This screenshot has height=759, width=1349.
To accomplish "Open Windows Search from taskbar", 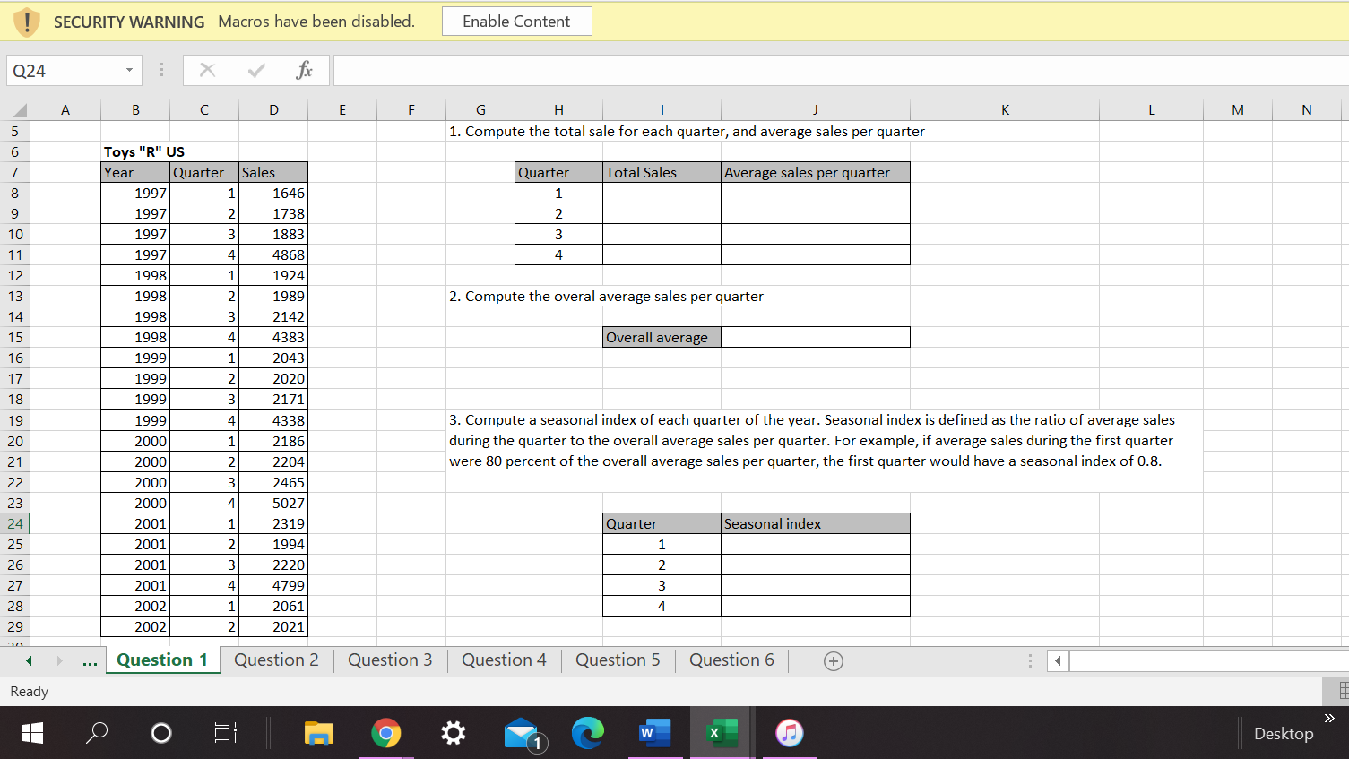I will (x=97, y=733).
